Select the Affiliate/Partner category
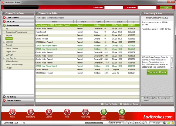The width and height of the screenshot is (176, 126). (12, 61)
